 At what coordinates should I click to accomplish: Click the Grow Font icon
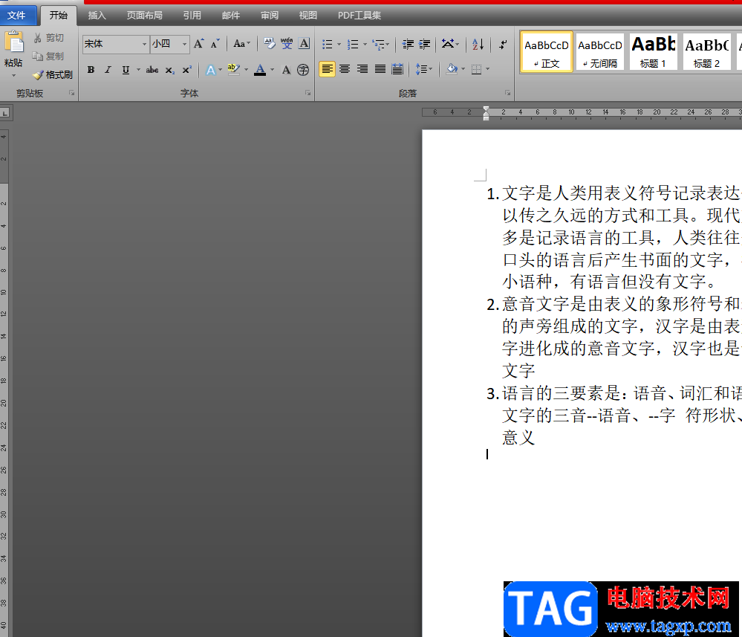click(x=199, y=44)
